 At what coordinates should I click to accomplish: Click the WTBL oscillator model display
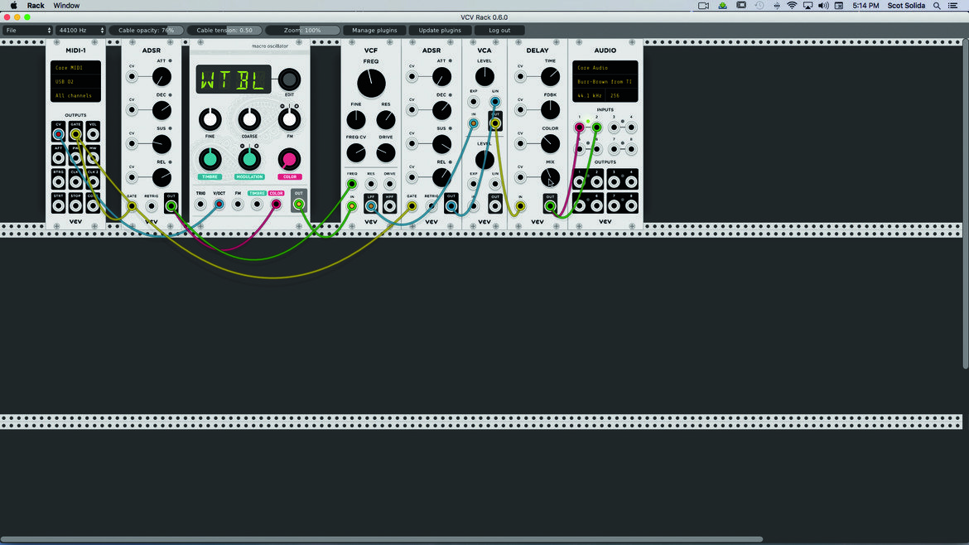234,80
